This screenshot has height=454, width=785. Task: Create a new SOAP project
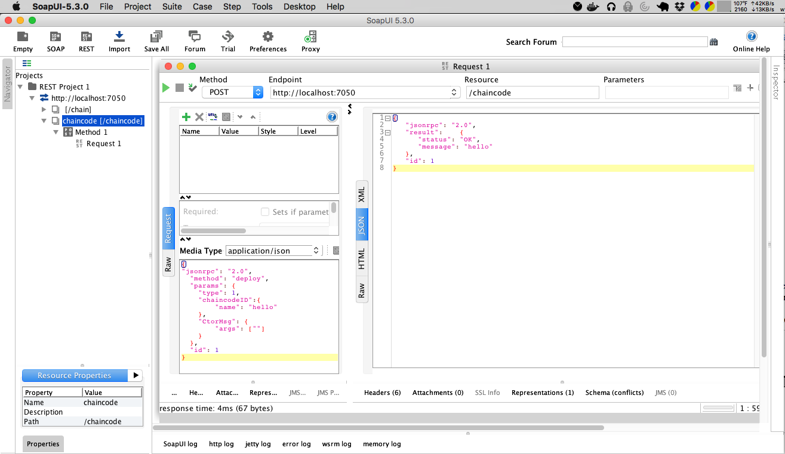56,41
